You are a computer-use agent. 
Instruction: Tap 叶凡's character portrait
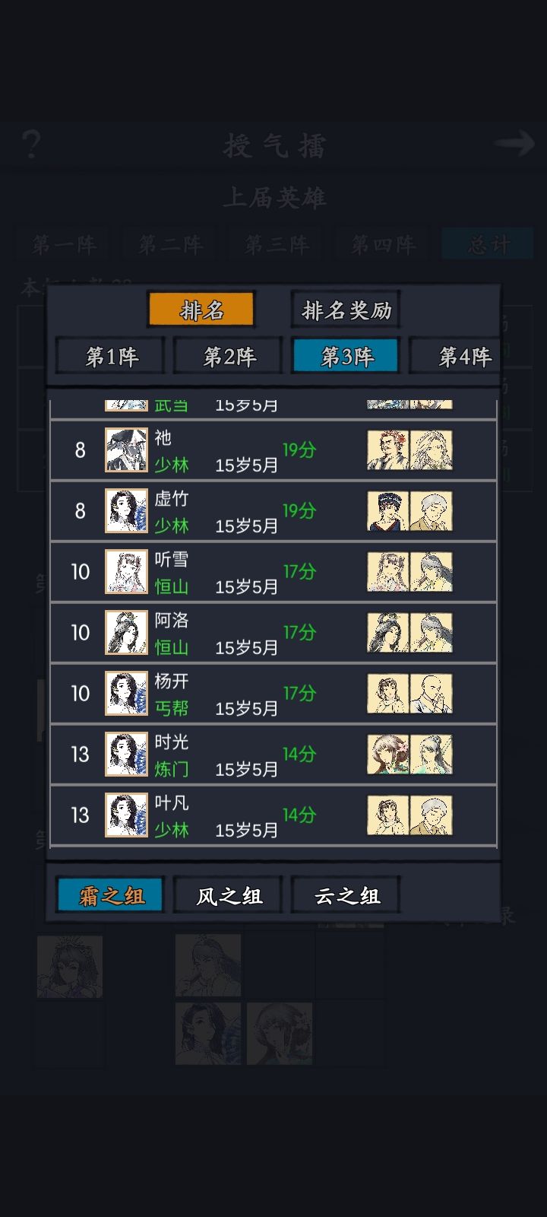126,815
